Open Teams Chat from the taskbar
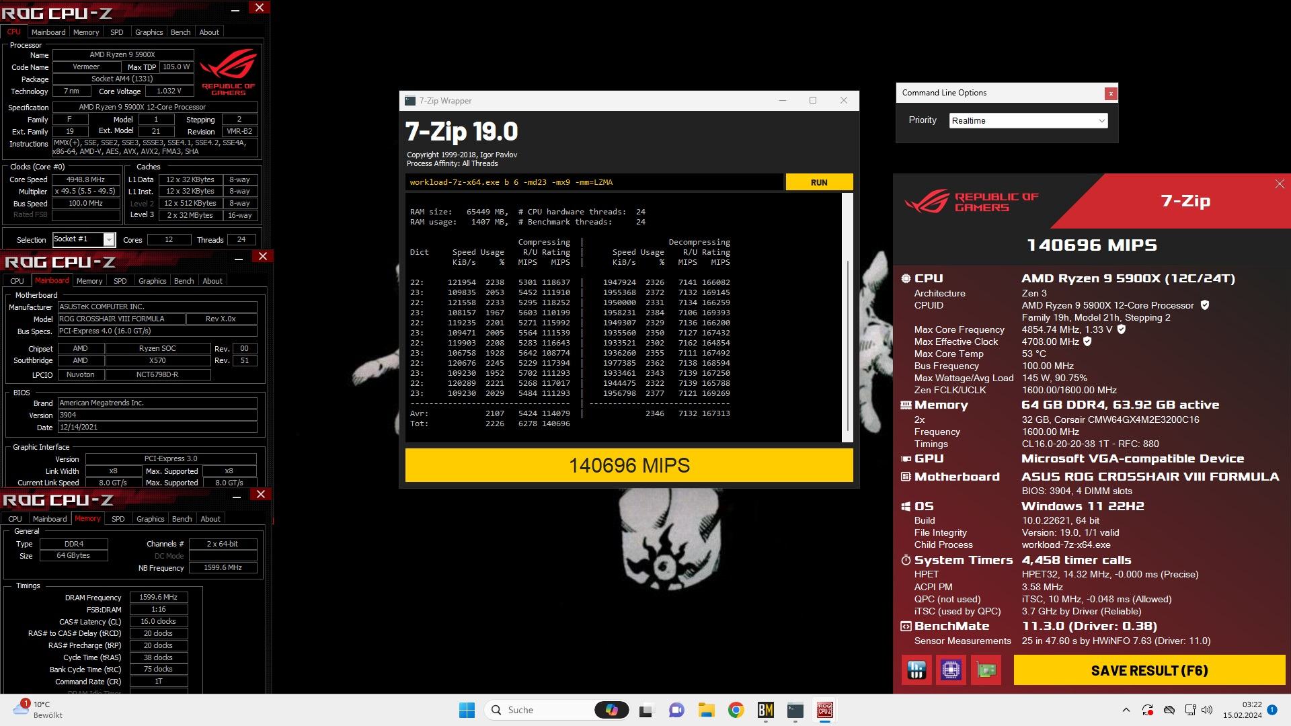The height and width of the screenshot is (726, 1291). click(x=676, y=710)
